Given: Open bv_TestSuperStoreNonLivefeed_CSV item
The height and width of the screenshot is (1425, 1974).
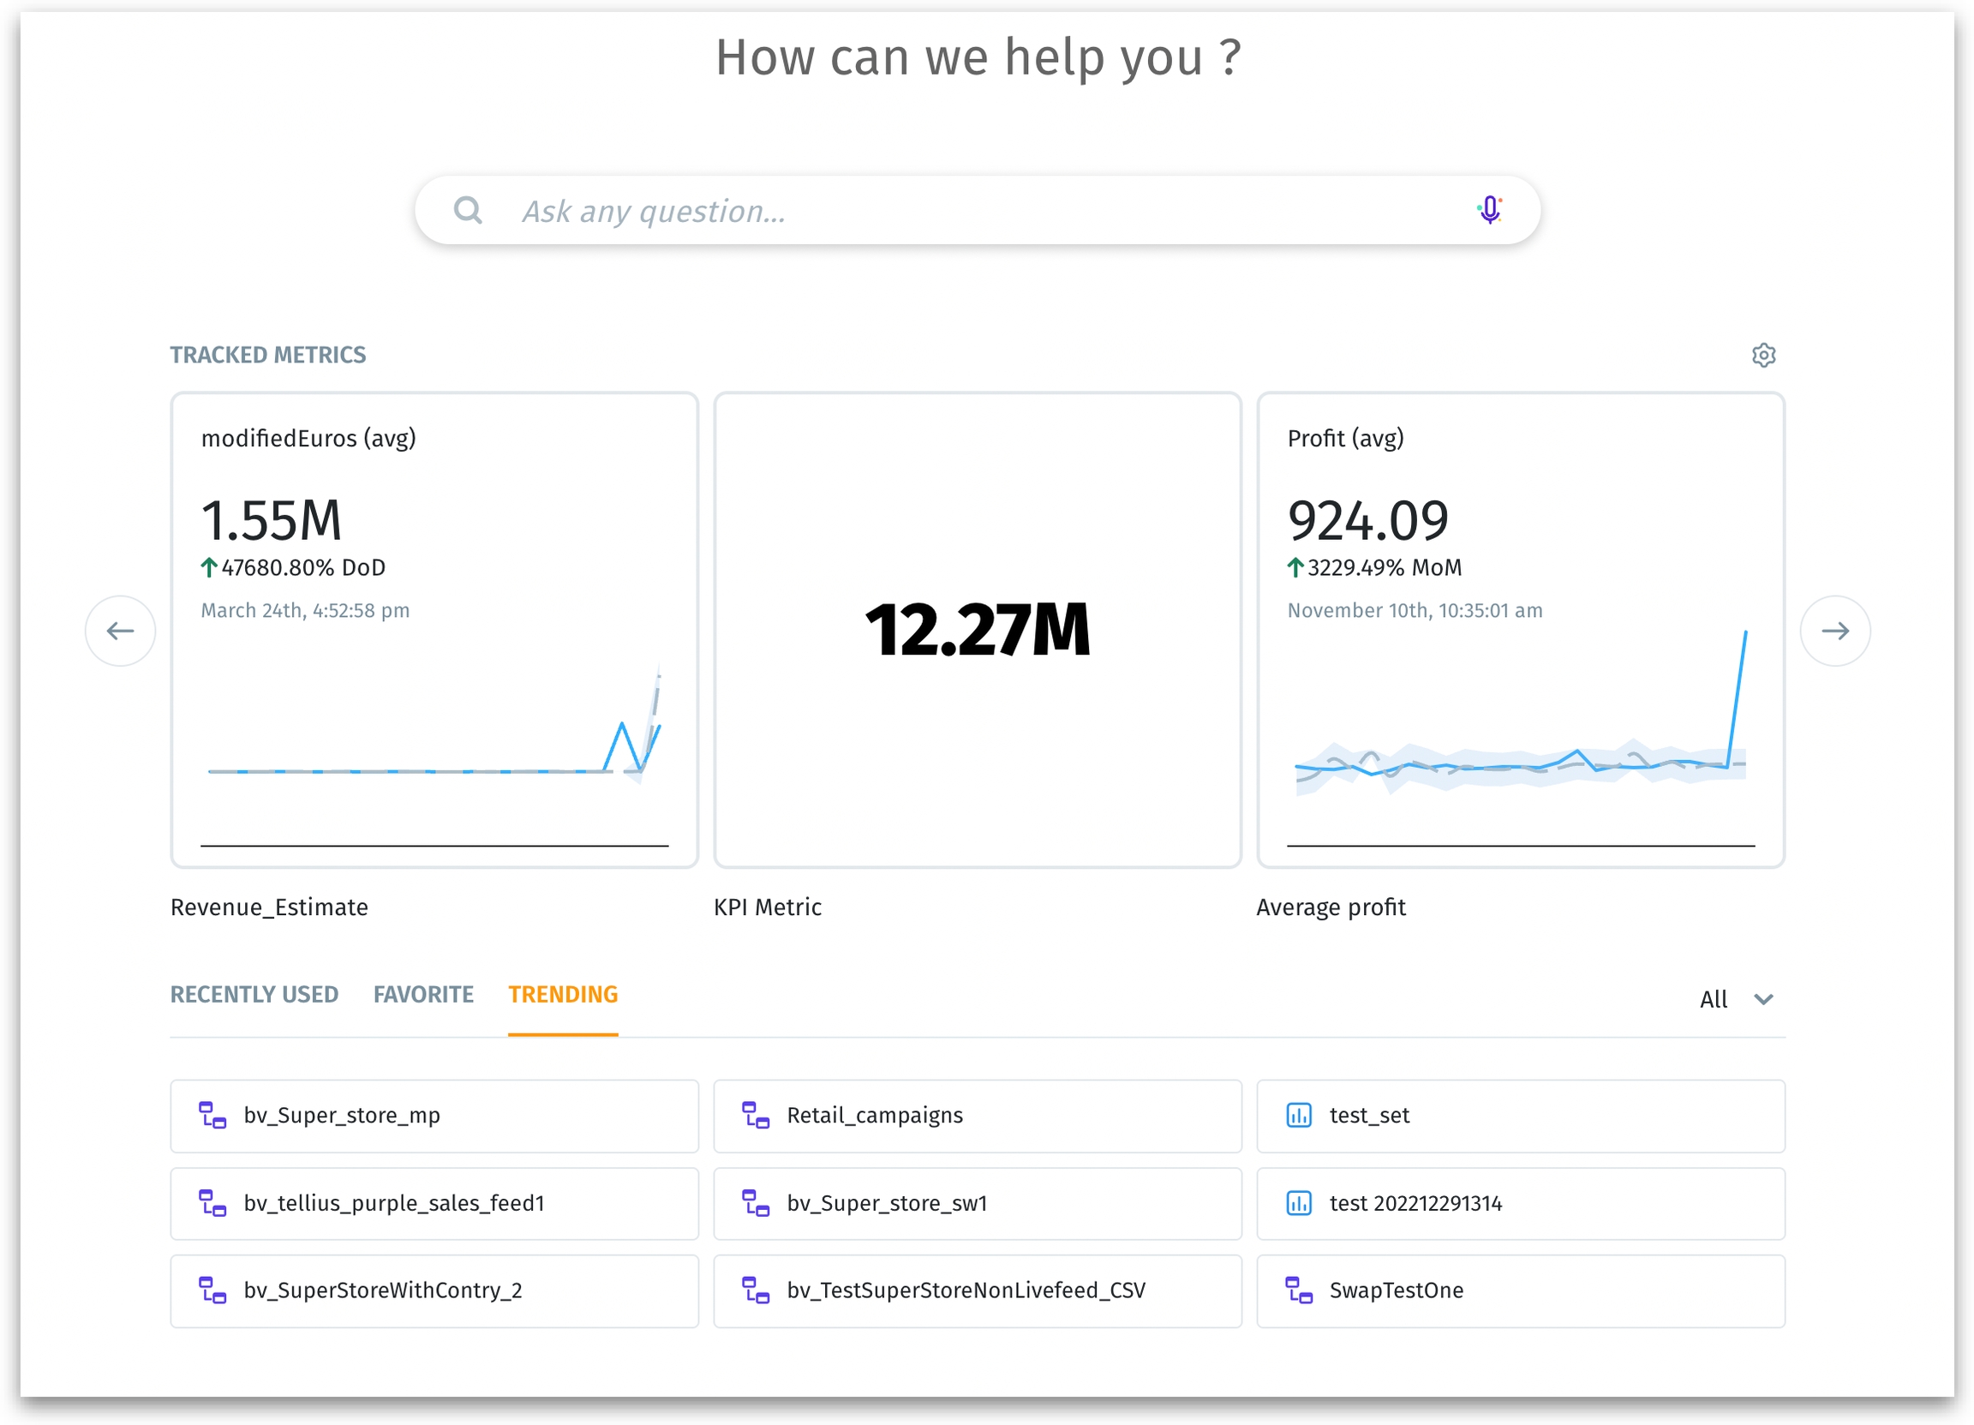Looking at the screenshot, I should 977,1290.
